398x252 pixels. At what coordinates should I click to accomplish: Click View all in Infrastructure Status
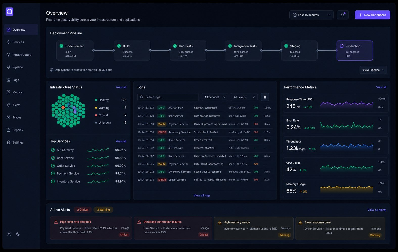pyautogui.click(x=121, y=87)
